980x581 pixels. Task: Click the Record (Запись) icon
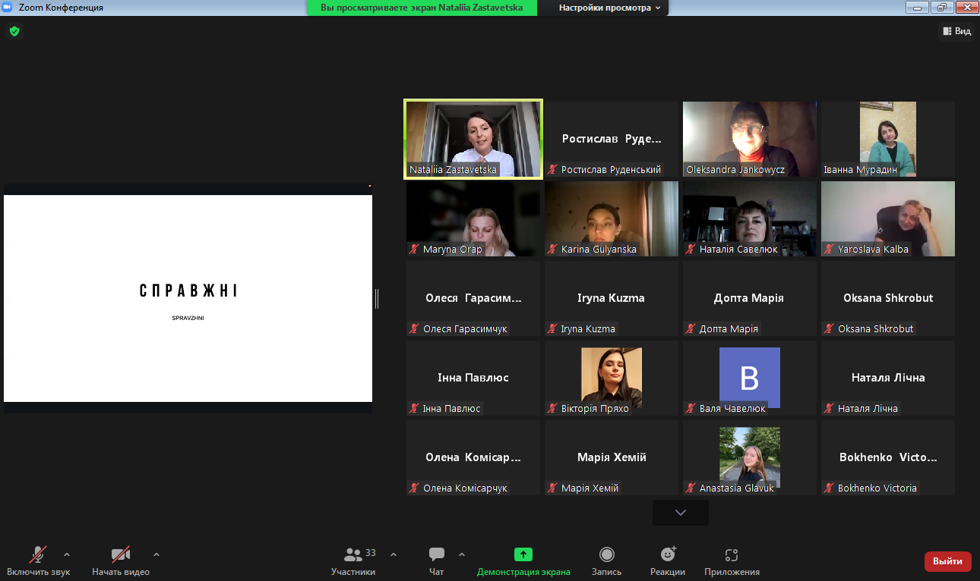[607, 554]
